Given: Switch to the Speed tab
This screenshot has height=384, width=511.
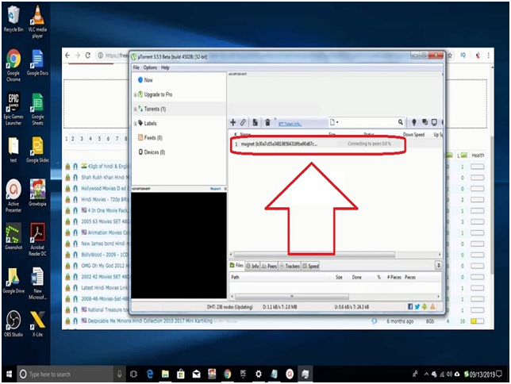Looking at the screenshot, I should [x=310, y=266].
